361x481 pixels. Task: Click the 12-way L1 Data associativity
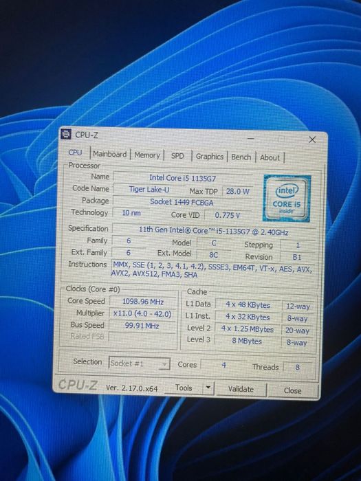click(298, 306)
